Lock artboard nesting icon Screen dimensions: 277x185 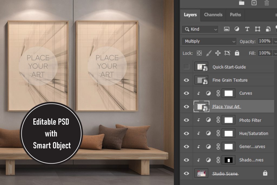point(227,53)
